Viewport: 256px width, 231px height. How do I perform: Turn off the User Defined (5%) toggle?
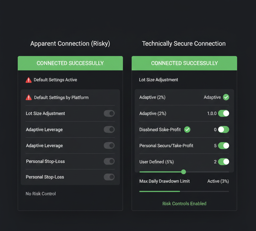click(x=223, y=162)
